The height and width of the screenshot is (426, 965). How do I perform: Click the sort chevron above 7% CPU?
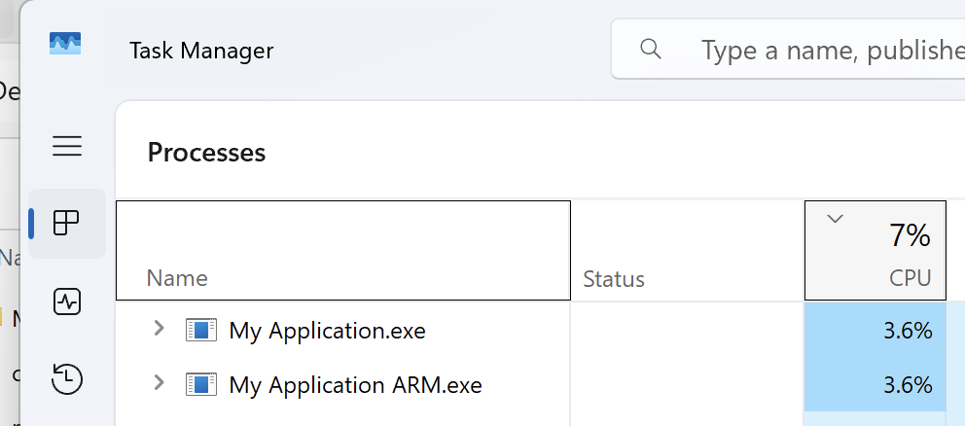(834, 219)
